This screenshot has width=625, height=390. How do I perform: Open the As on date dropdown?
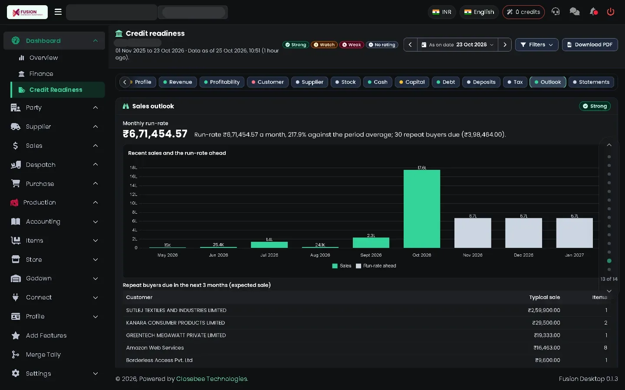(457, 45)
